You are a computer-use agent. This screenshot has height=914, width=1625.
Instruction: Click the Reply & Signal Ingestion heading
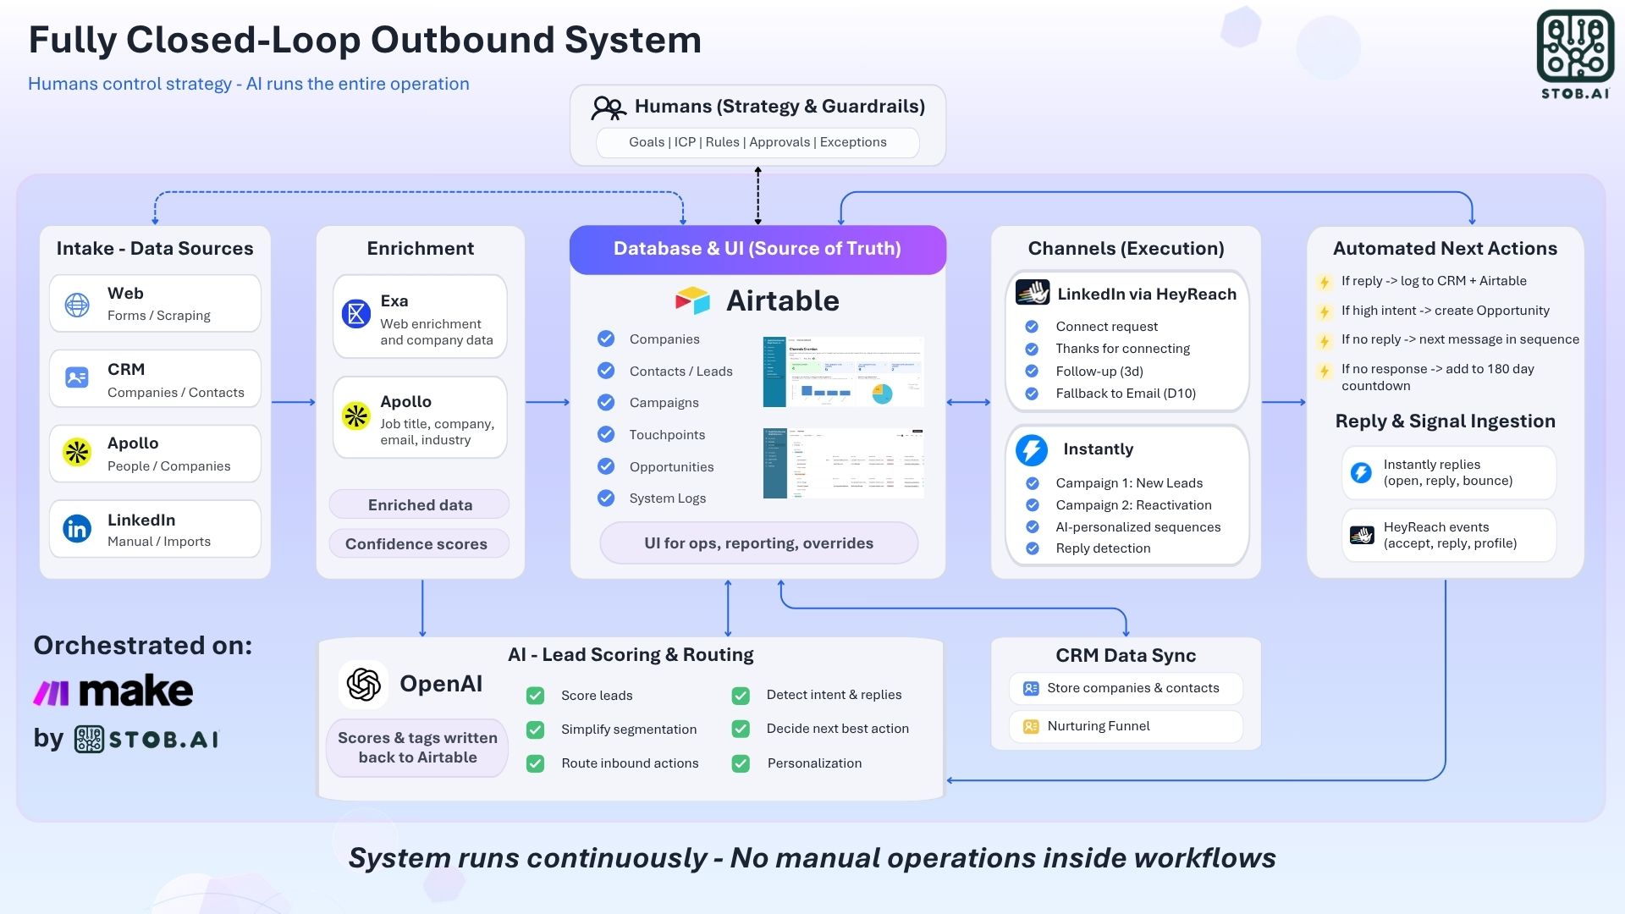pyautogui.click(x=1445, y=421)
